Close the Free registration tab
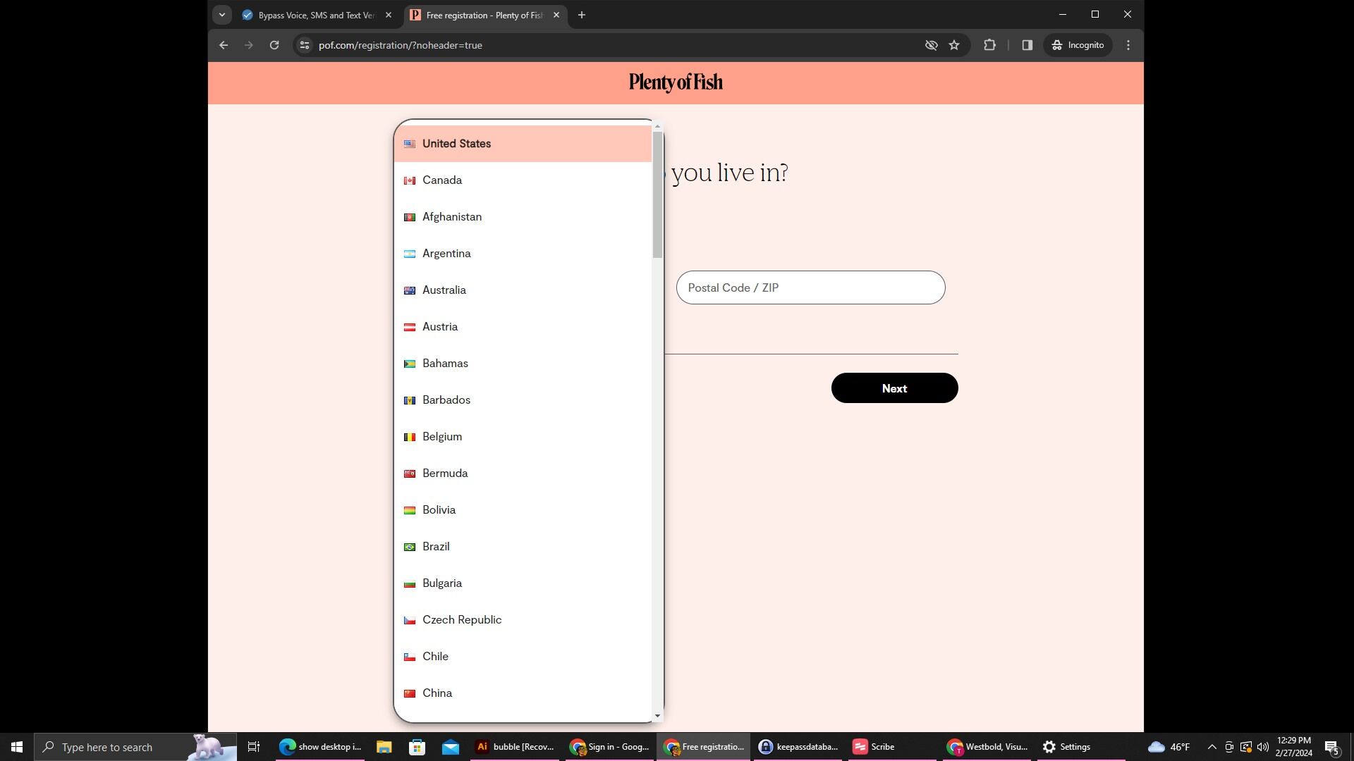The image size is (1354, 761). [556, 15]
